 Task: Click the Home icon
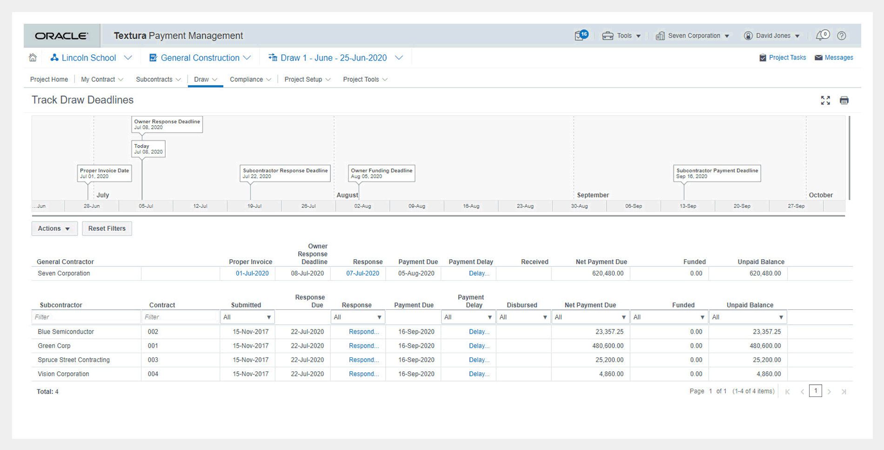tap(33, 58)
